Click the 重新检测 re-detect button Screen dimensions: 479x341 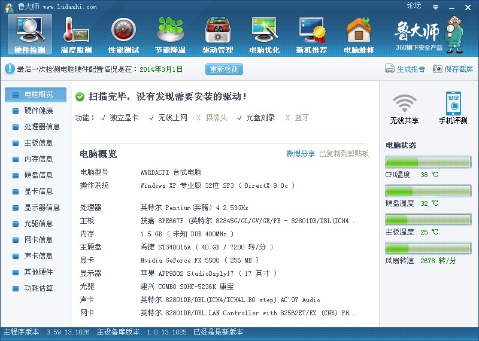pos(225,69)
